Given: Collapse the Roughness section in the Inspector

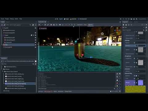Looking at the screenshot, I should pyautogui.click(x=128, y=56).
